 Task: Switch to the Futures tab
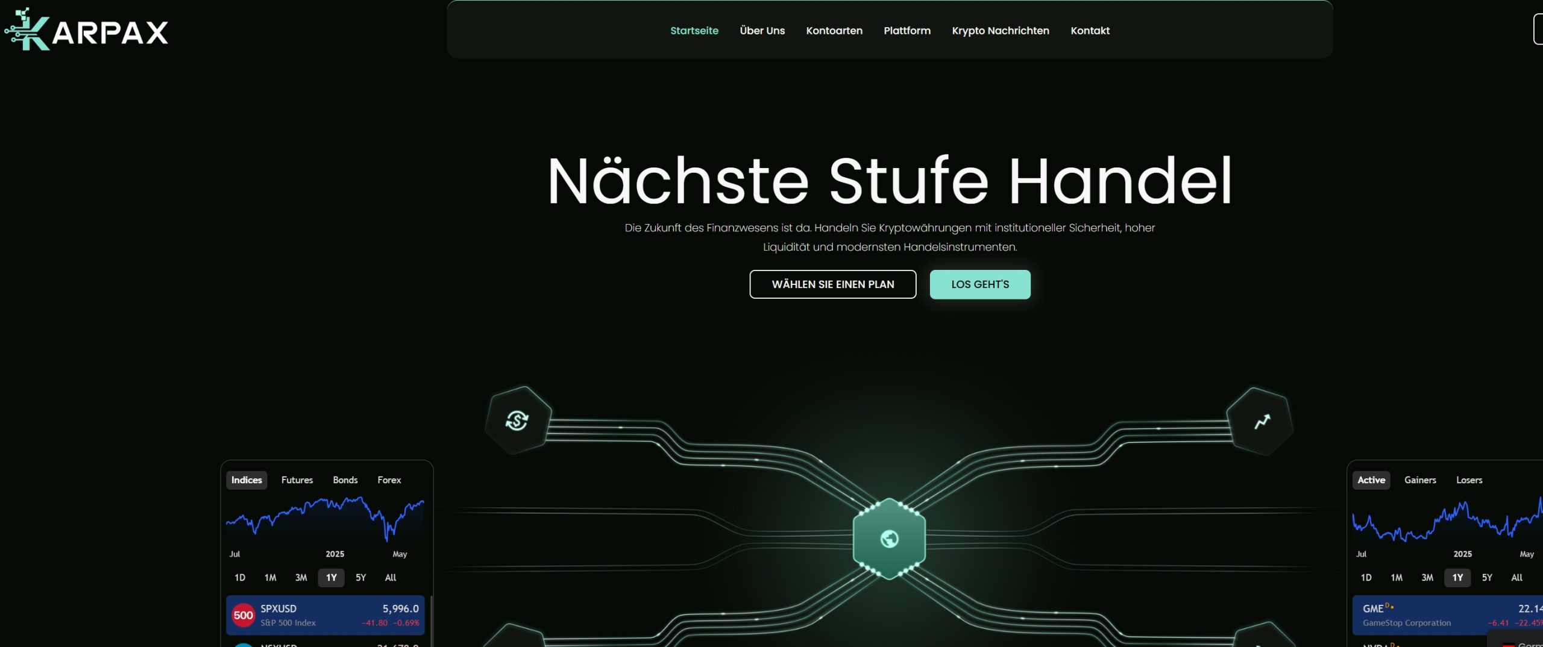pos(297,480)
